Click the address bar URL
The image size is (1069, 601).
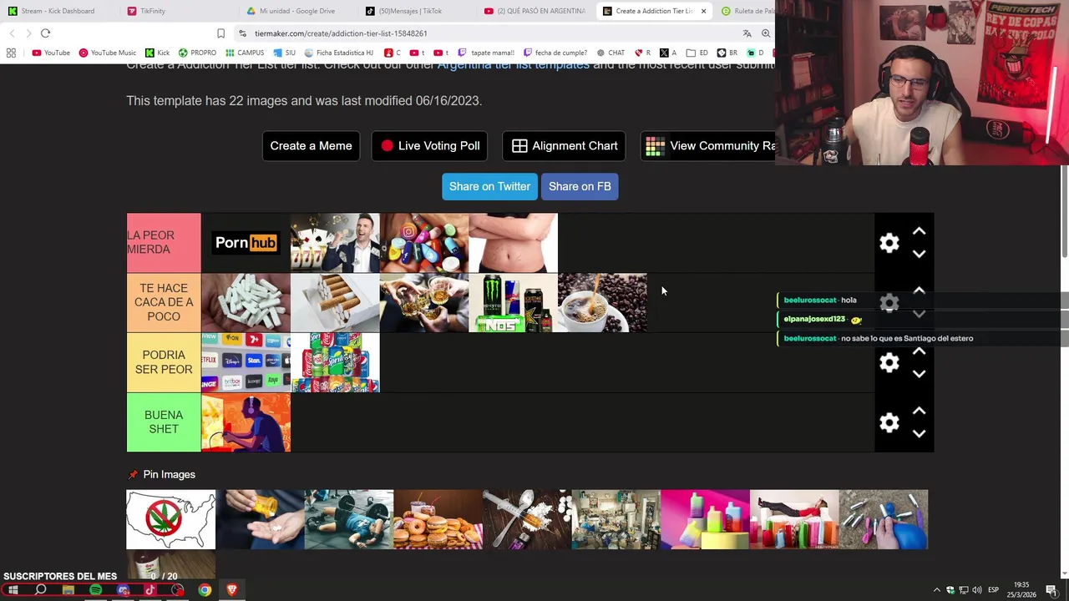[341, 33]
